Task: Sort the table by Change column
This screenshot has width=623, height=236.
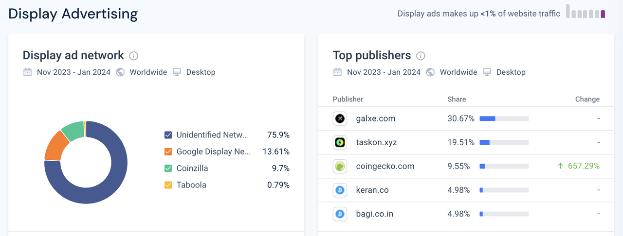Action: tap(587, 99)
